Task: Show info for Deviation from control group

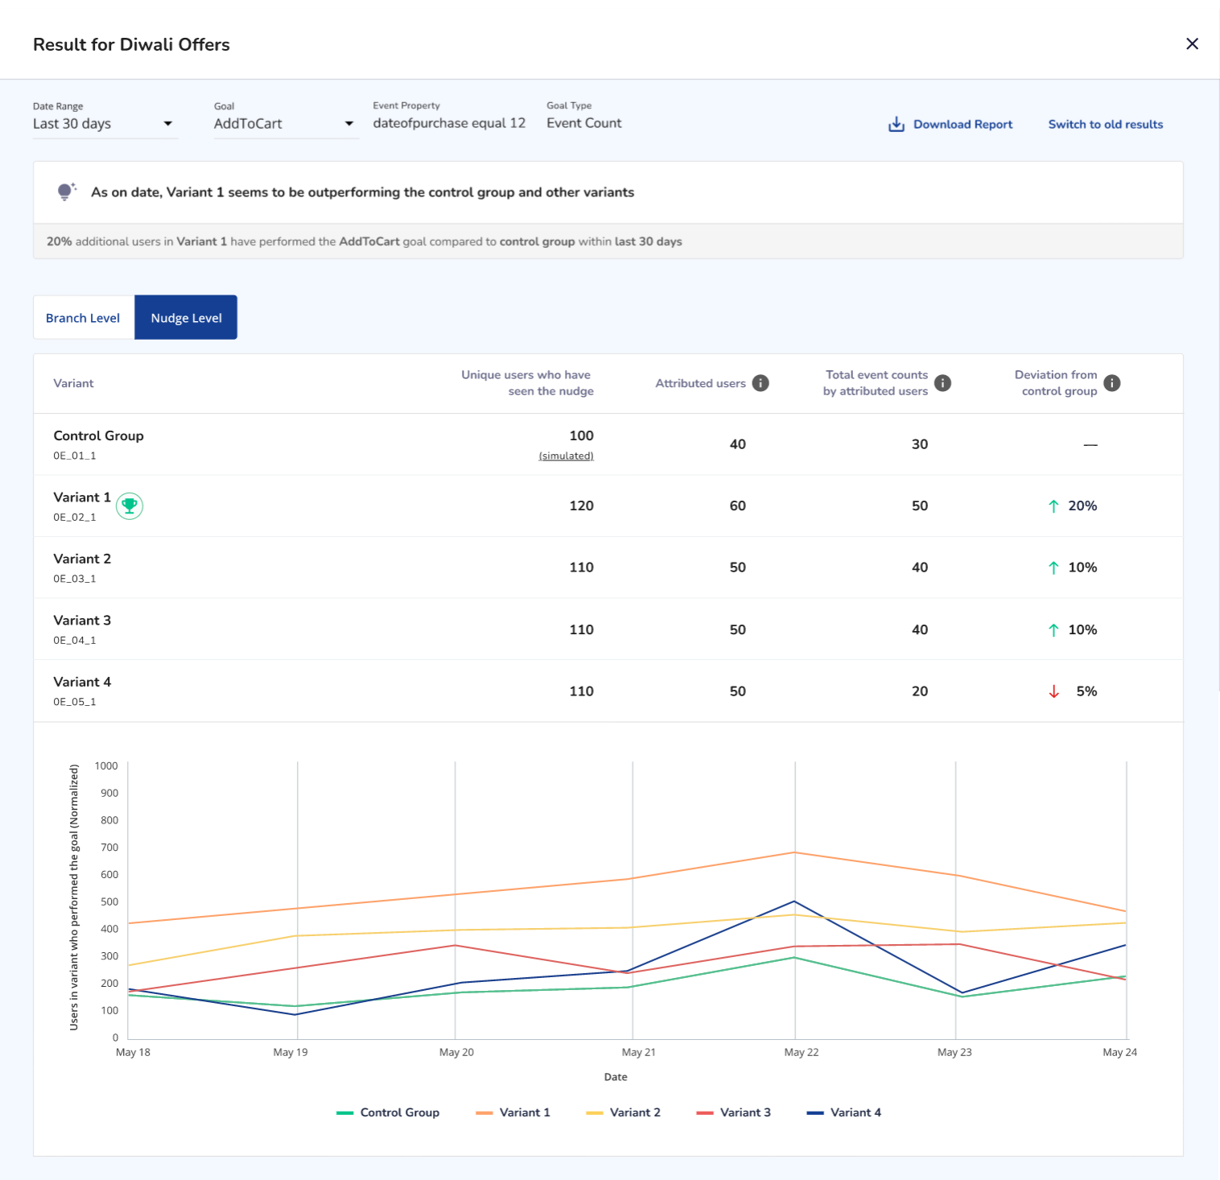Action: pyautogui.click(x=1112, y=383)
